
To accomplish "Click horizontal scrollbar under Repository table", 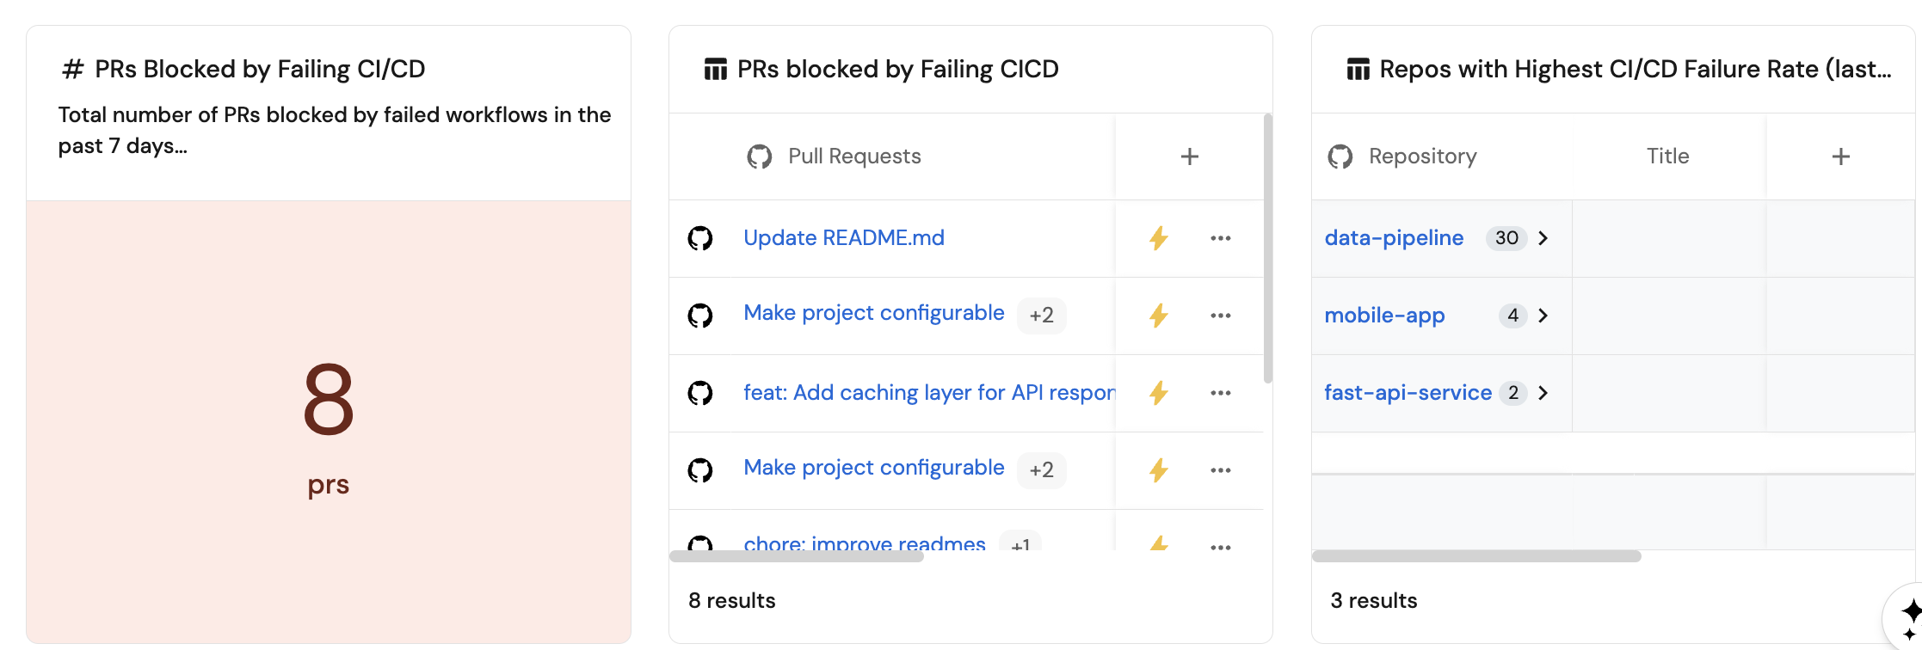I will pos(1475,556).
